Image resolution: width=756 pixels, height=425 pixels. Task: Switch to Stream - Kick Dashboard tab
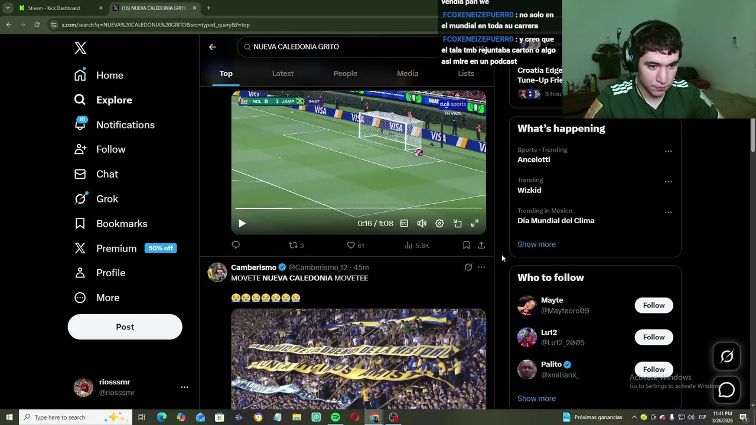pos(59,8)
